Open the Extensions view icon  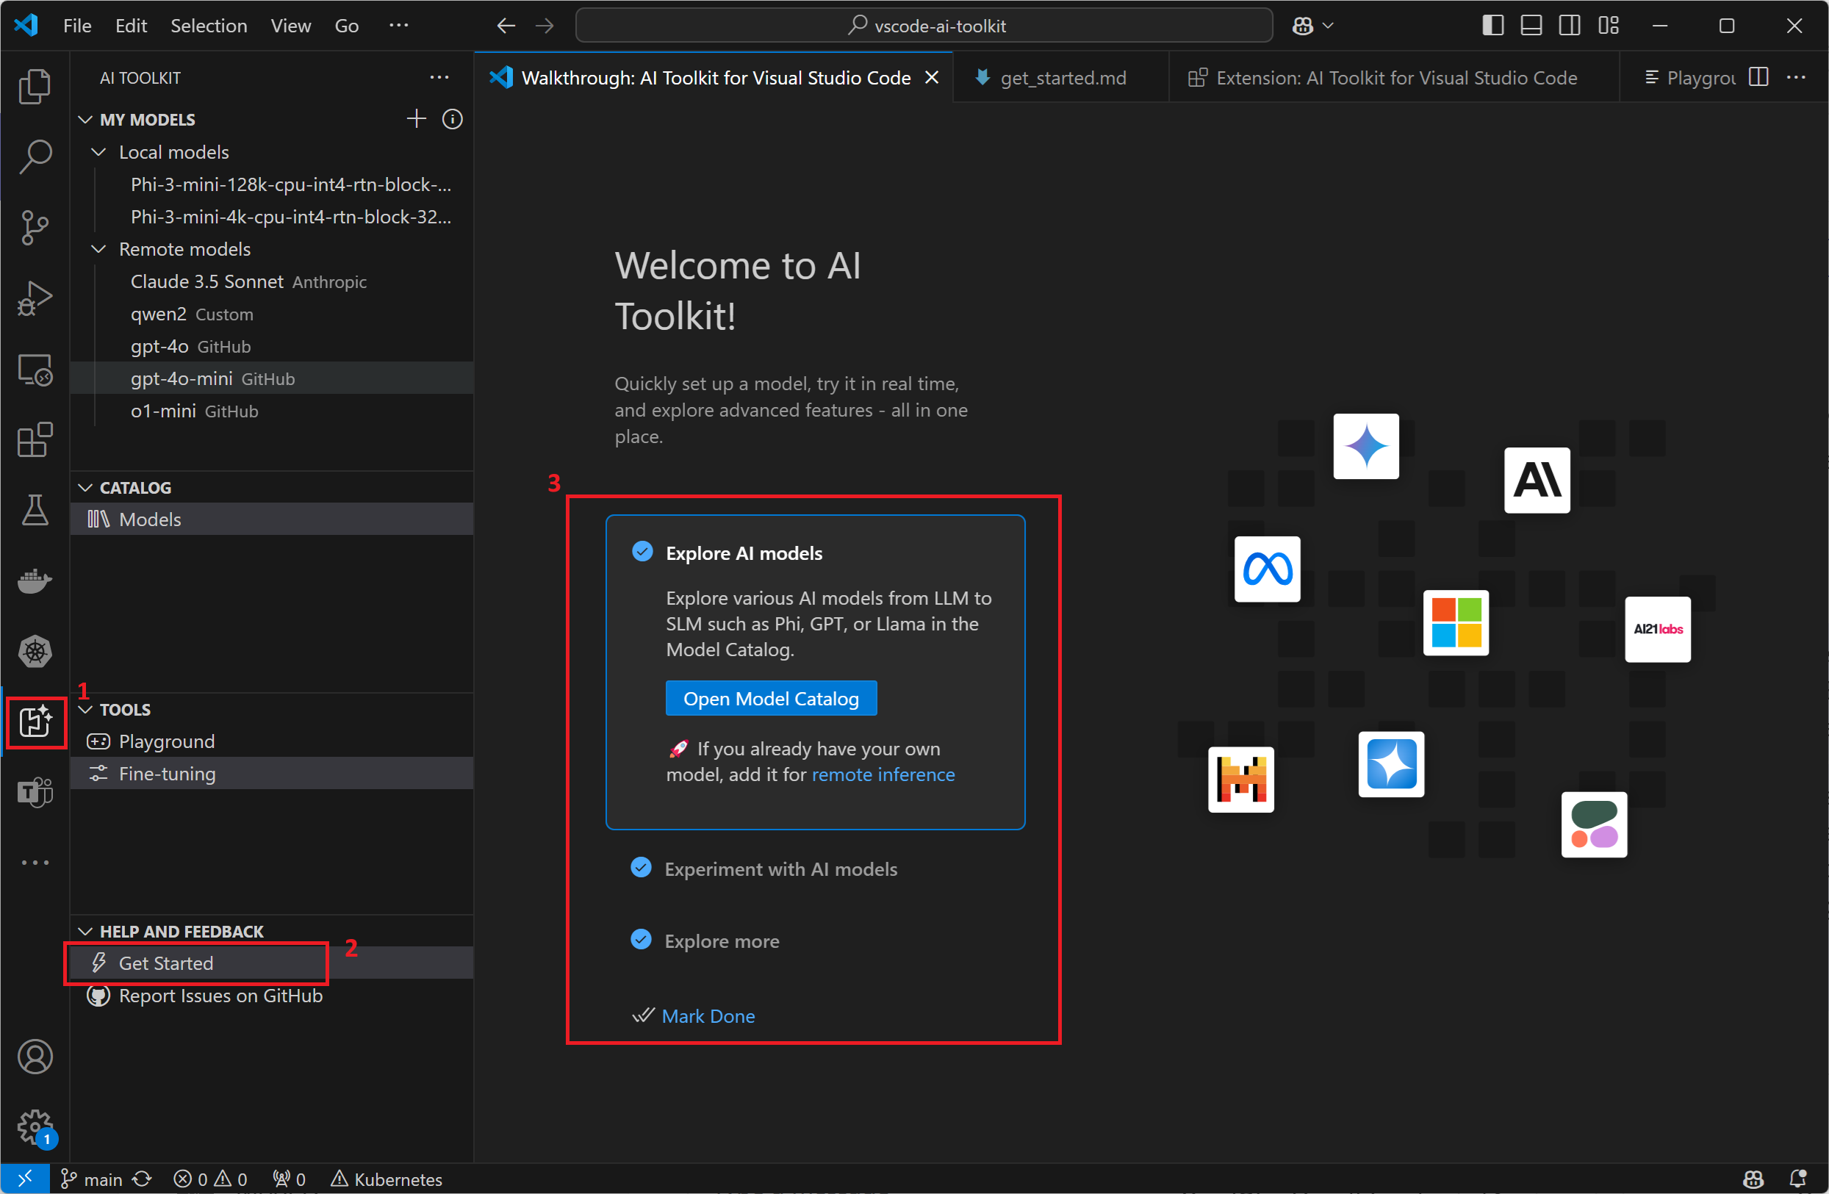click(35, 439)
